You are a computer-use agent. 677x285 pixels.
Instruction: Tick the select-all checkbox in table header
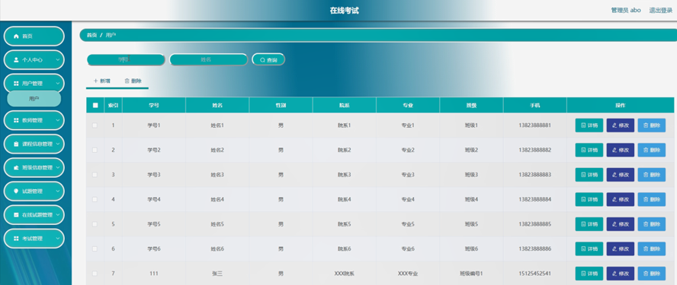click(95, 105)
